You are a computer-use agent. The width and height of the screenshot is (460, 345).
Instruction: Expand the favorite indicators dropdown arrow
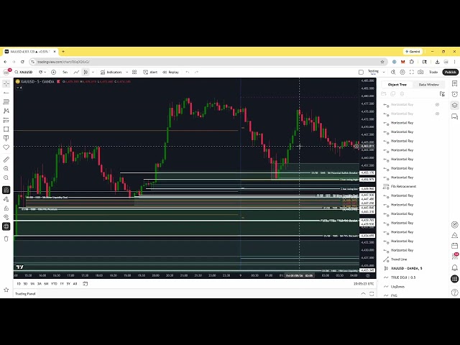[x=126, y=72]
